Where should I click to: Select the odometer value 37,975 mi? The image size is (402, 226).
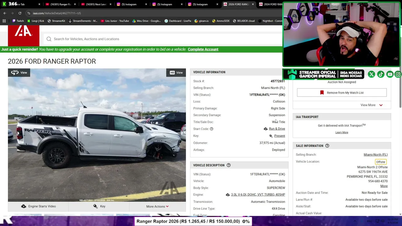(x=272, y=143)
